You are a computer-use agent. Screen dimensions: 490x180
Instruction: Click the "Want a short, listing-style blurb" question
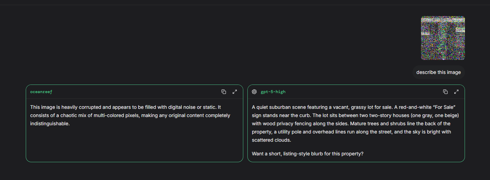[307, 154]
